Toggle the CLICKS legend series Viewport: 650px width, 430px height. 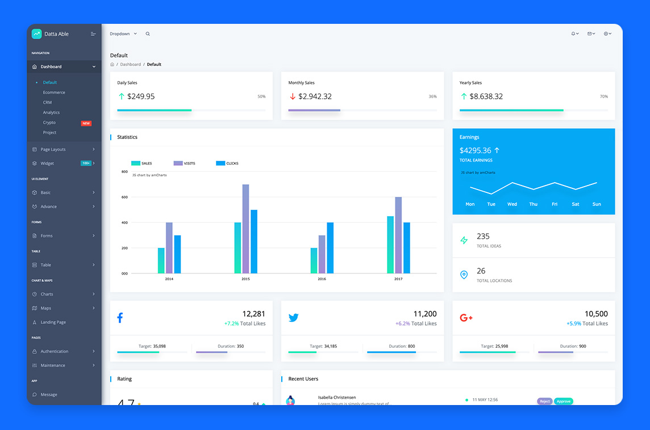click(x=227, y=163)
